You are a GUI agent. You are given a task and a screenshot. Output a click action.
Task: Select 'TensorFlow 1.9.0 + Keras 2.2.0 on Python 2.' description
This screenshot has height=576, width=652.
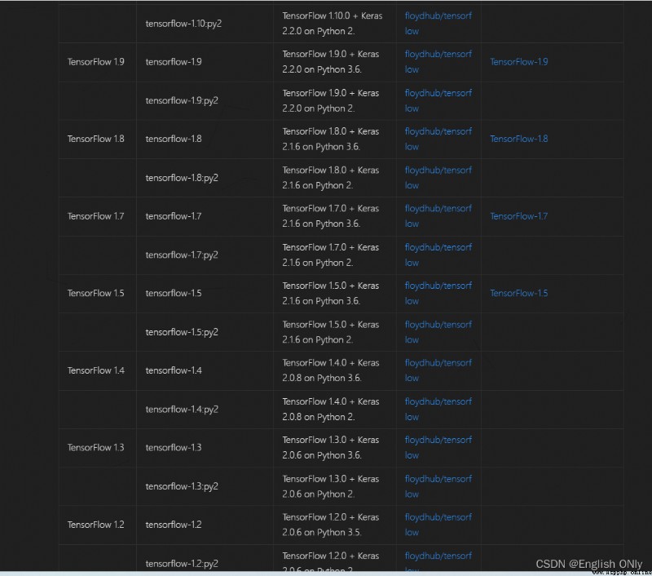(x=331, y=100)
